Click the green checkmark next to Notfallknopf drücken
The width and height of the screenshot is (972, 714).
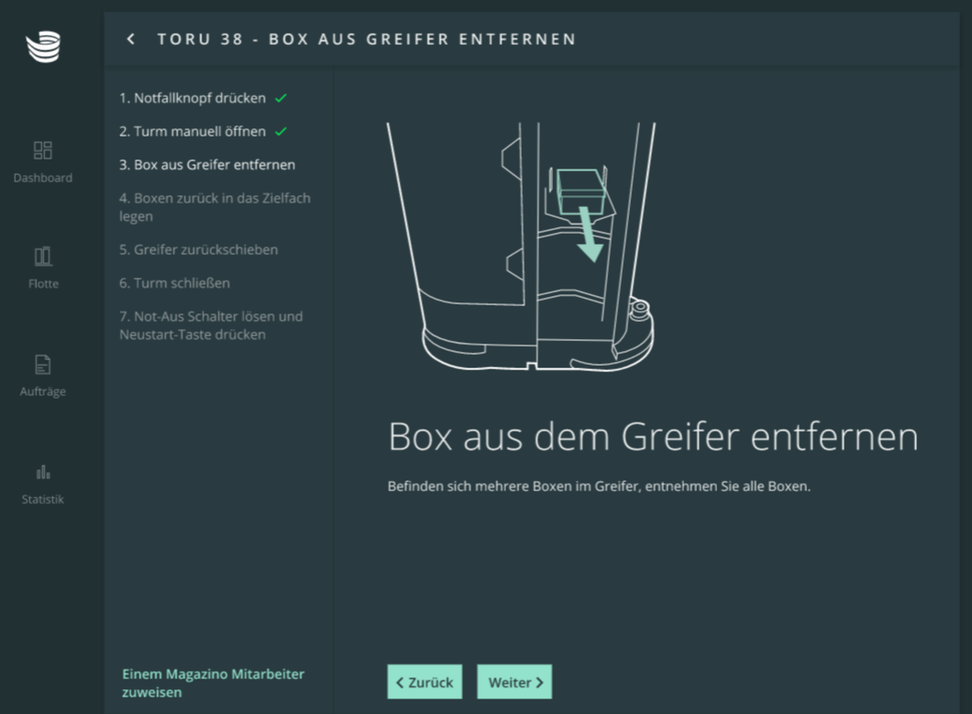click(x=281, y=98)
